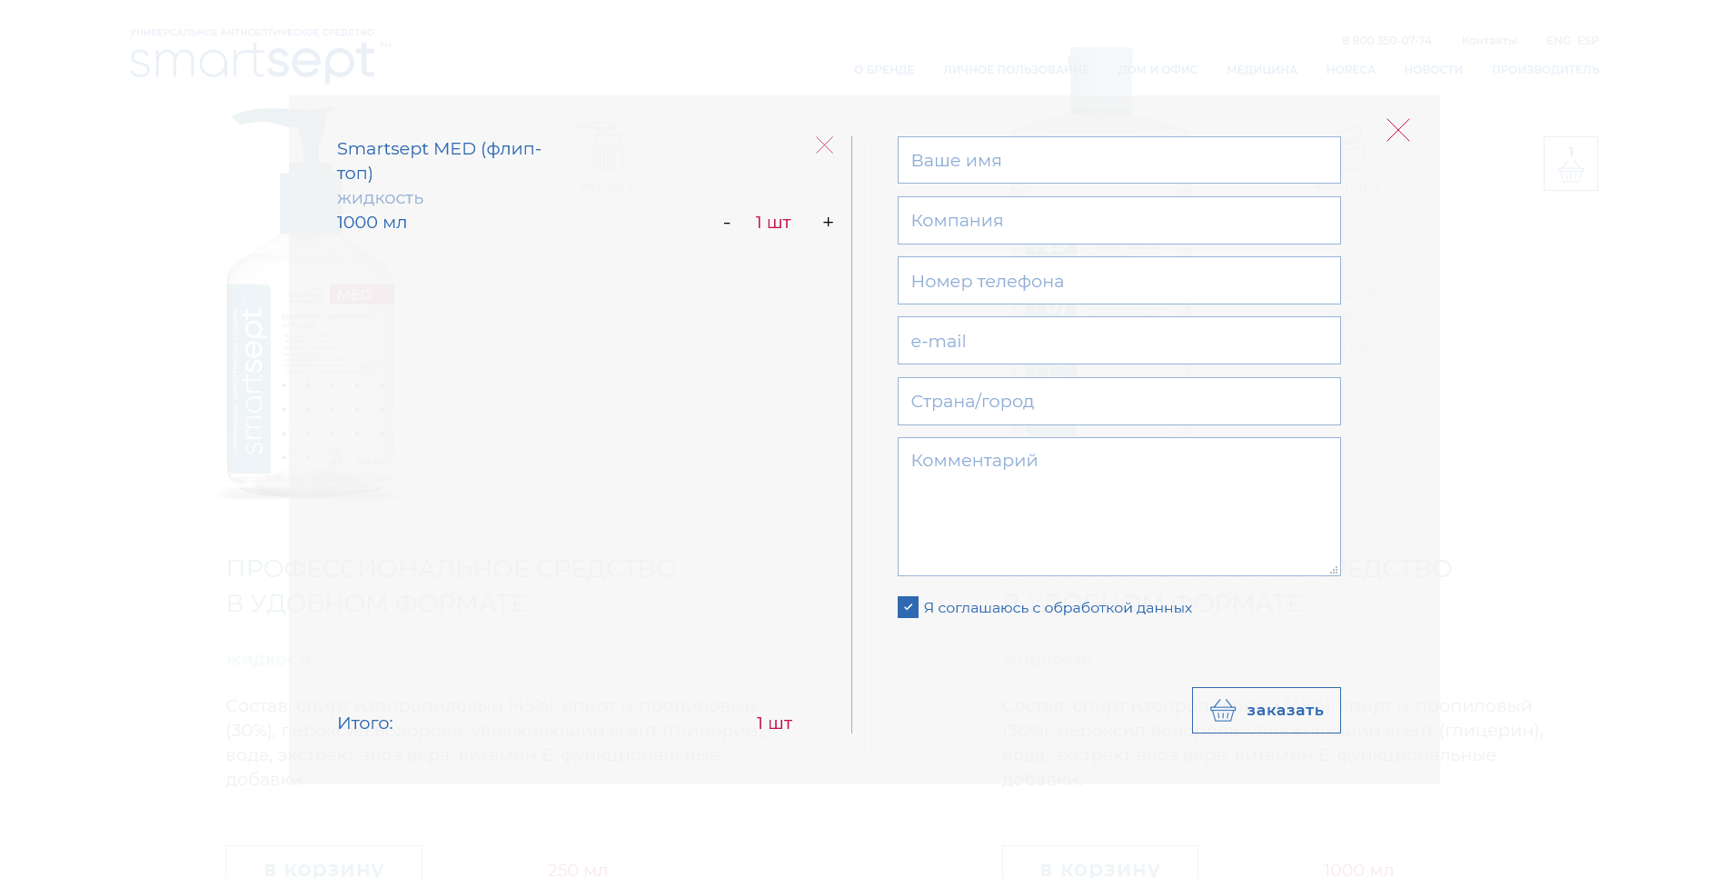Remove Smartsept MED item with red X

[824, 145]
